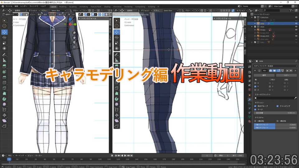
Task: Open the Modifier properties wrench tab
Action: point(249,100)
